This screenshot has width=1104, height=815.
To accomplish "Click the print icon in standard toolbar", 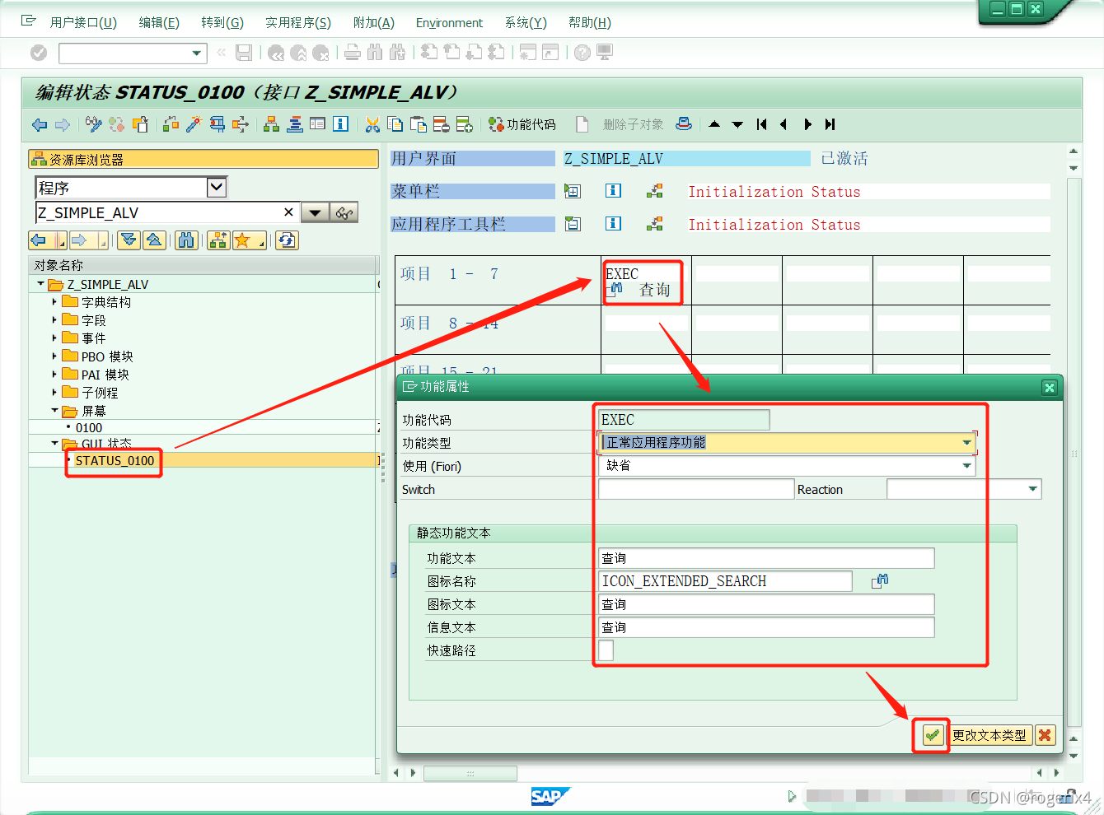I will [353, 53].
